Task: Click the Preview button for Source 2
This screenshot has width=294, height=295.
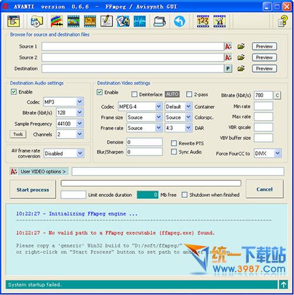Action: [264, 58]
